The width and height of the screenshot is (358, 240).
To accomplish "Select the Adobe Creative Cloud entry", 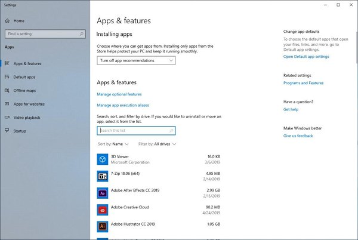I will click(130, 207).
